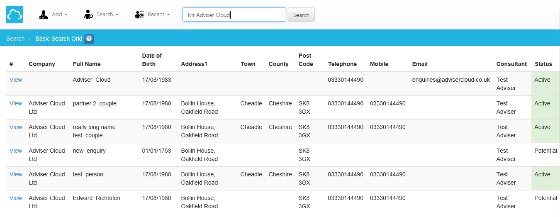Go to Search breadcrumb link
The height and width of the screenshot is (217, 560).
click(x=15, y=39)
